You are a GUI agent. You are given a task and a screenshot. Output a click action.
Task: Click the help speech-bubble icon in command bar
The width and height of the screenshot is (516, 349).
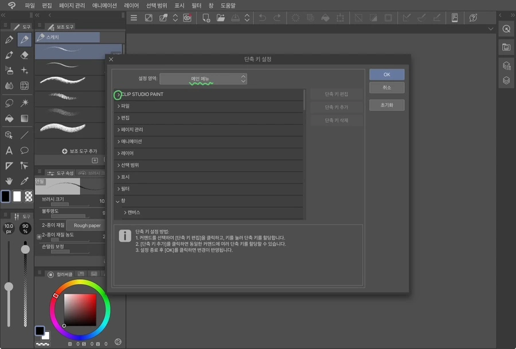point(473,18)
